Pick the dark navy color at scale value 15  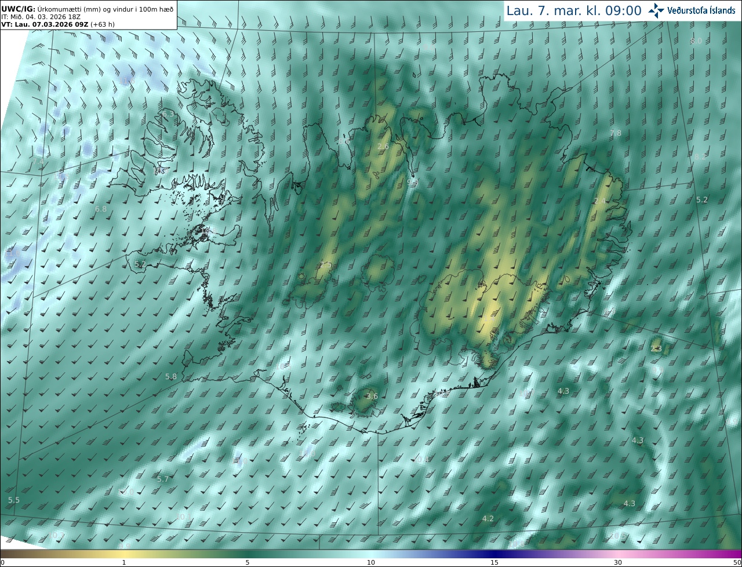494,554
